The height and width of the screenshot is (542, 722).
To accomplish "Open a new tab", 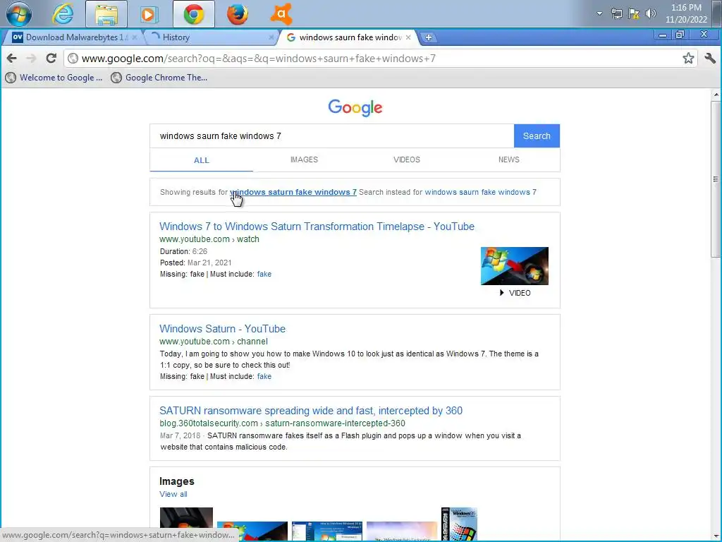I will pos(428,37).
